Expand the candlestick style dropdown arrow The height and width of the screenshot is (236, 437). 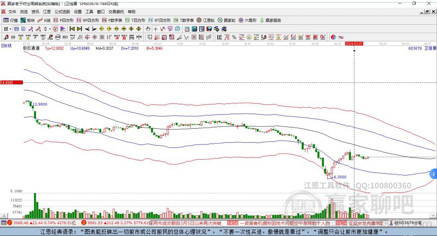point(50,29)
